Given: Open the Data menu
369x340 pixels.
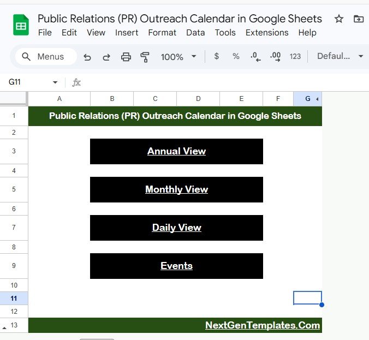Looking at the screenshot, I should (x=195, y=32).
